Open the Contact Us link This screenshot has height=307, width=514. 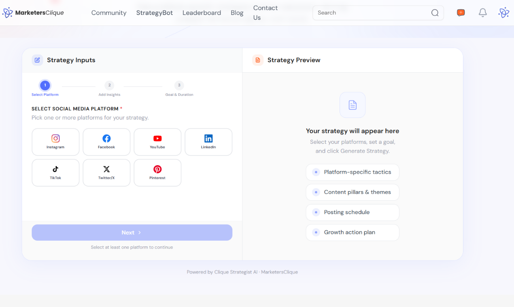pos(265,13)
